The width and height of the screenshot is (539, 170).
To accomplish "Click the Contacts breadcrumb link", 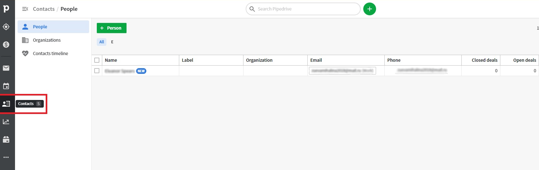I will click(44, 9).
